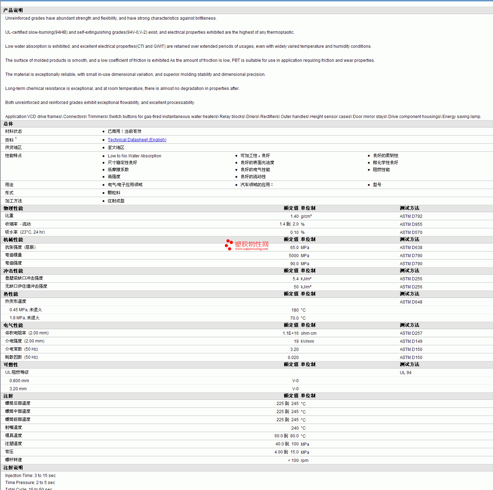The width and height of the screenshot is (493, 490).
Task: Click the 良好的柔韧性 feature
Action: 385,156
